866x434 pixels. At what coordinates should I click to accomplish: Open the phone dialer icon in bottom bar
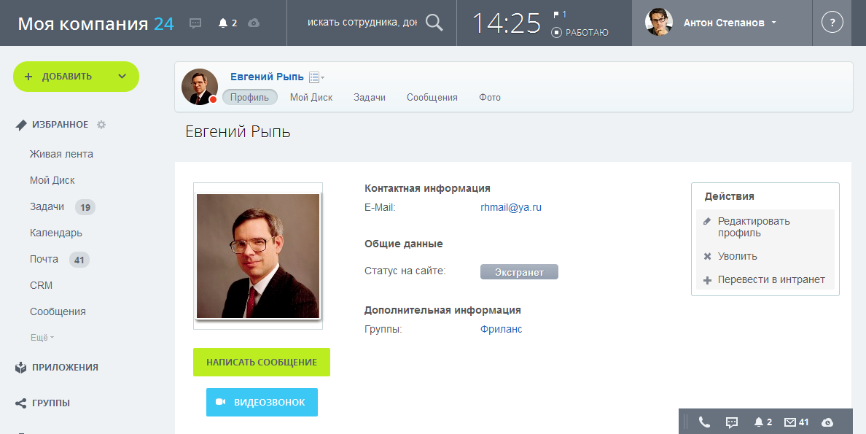(704, 422)
